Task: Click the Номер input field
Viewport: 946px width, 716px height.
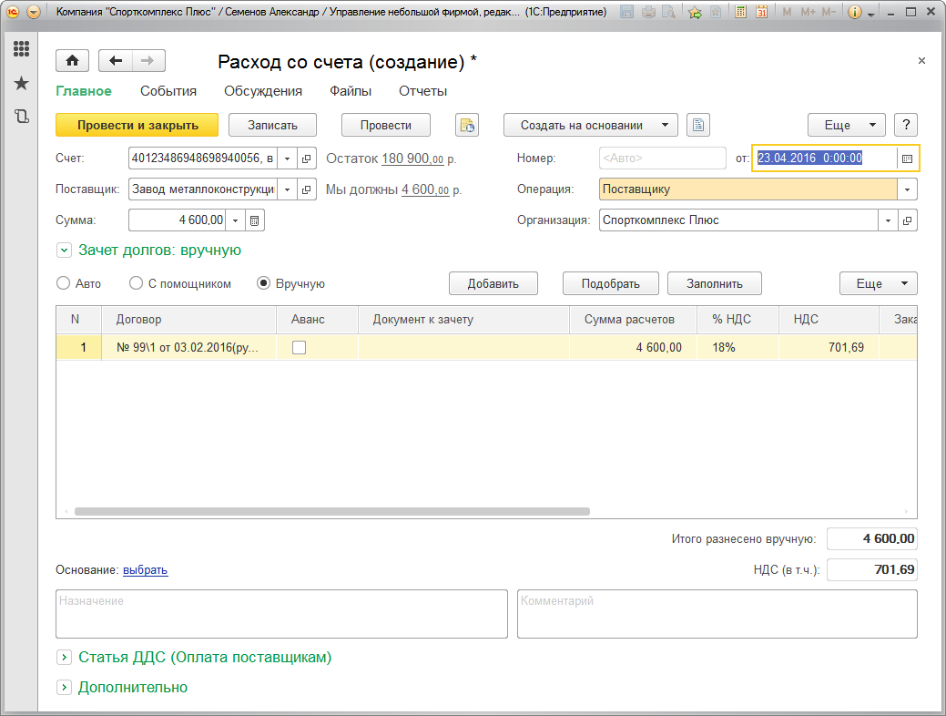Action: 663,159
